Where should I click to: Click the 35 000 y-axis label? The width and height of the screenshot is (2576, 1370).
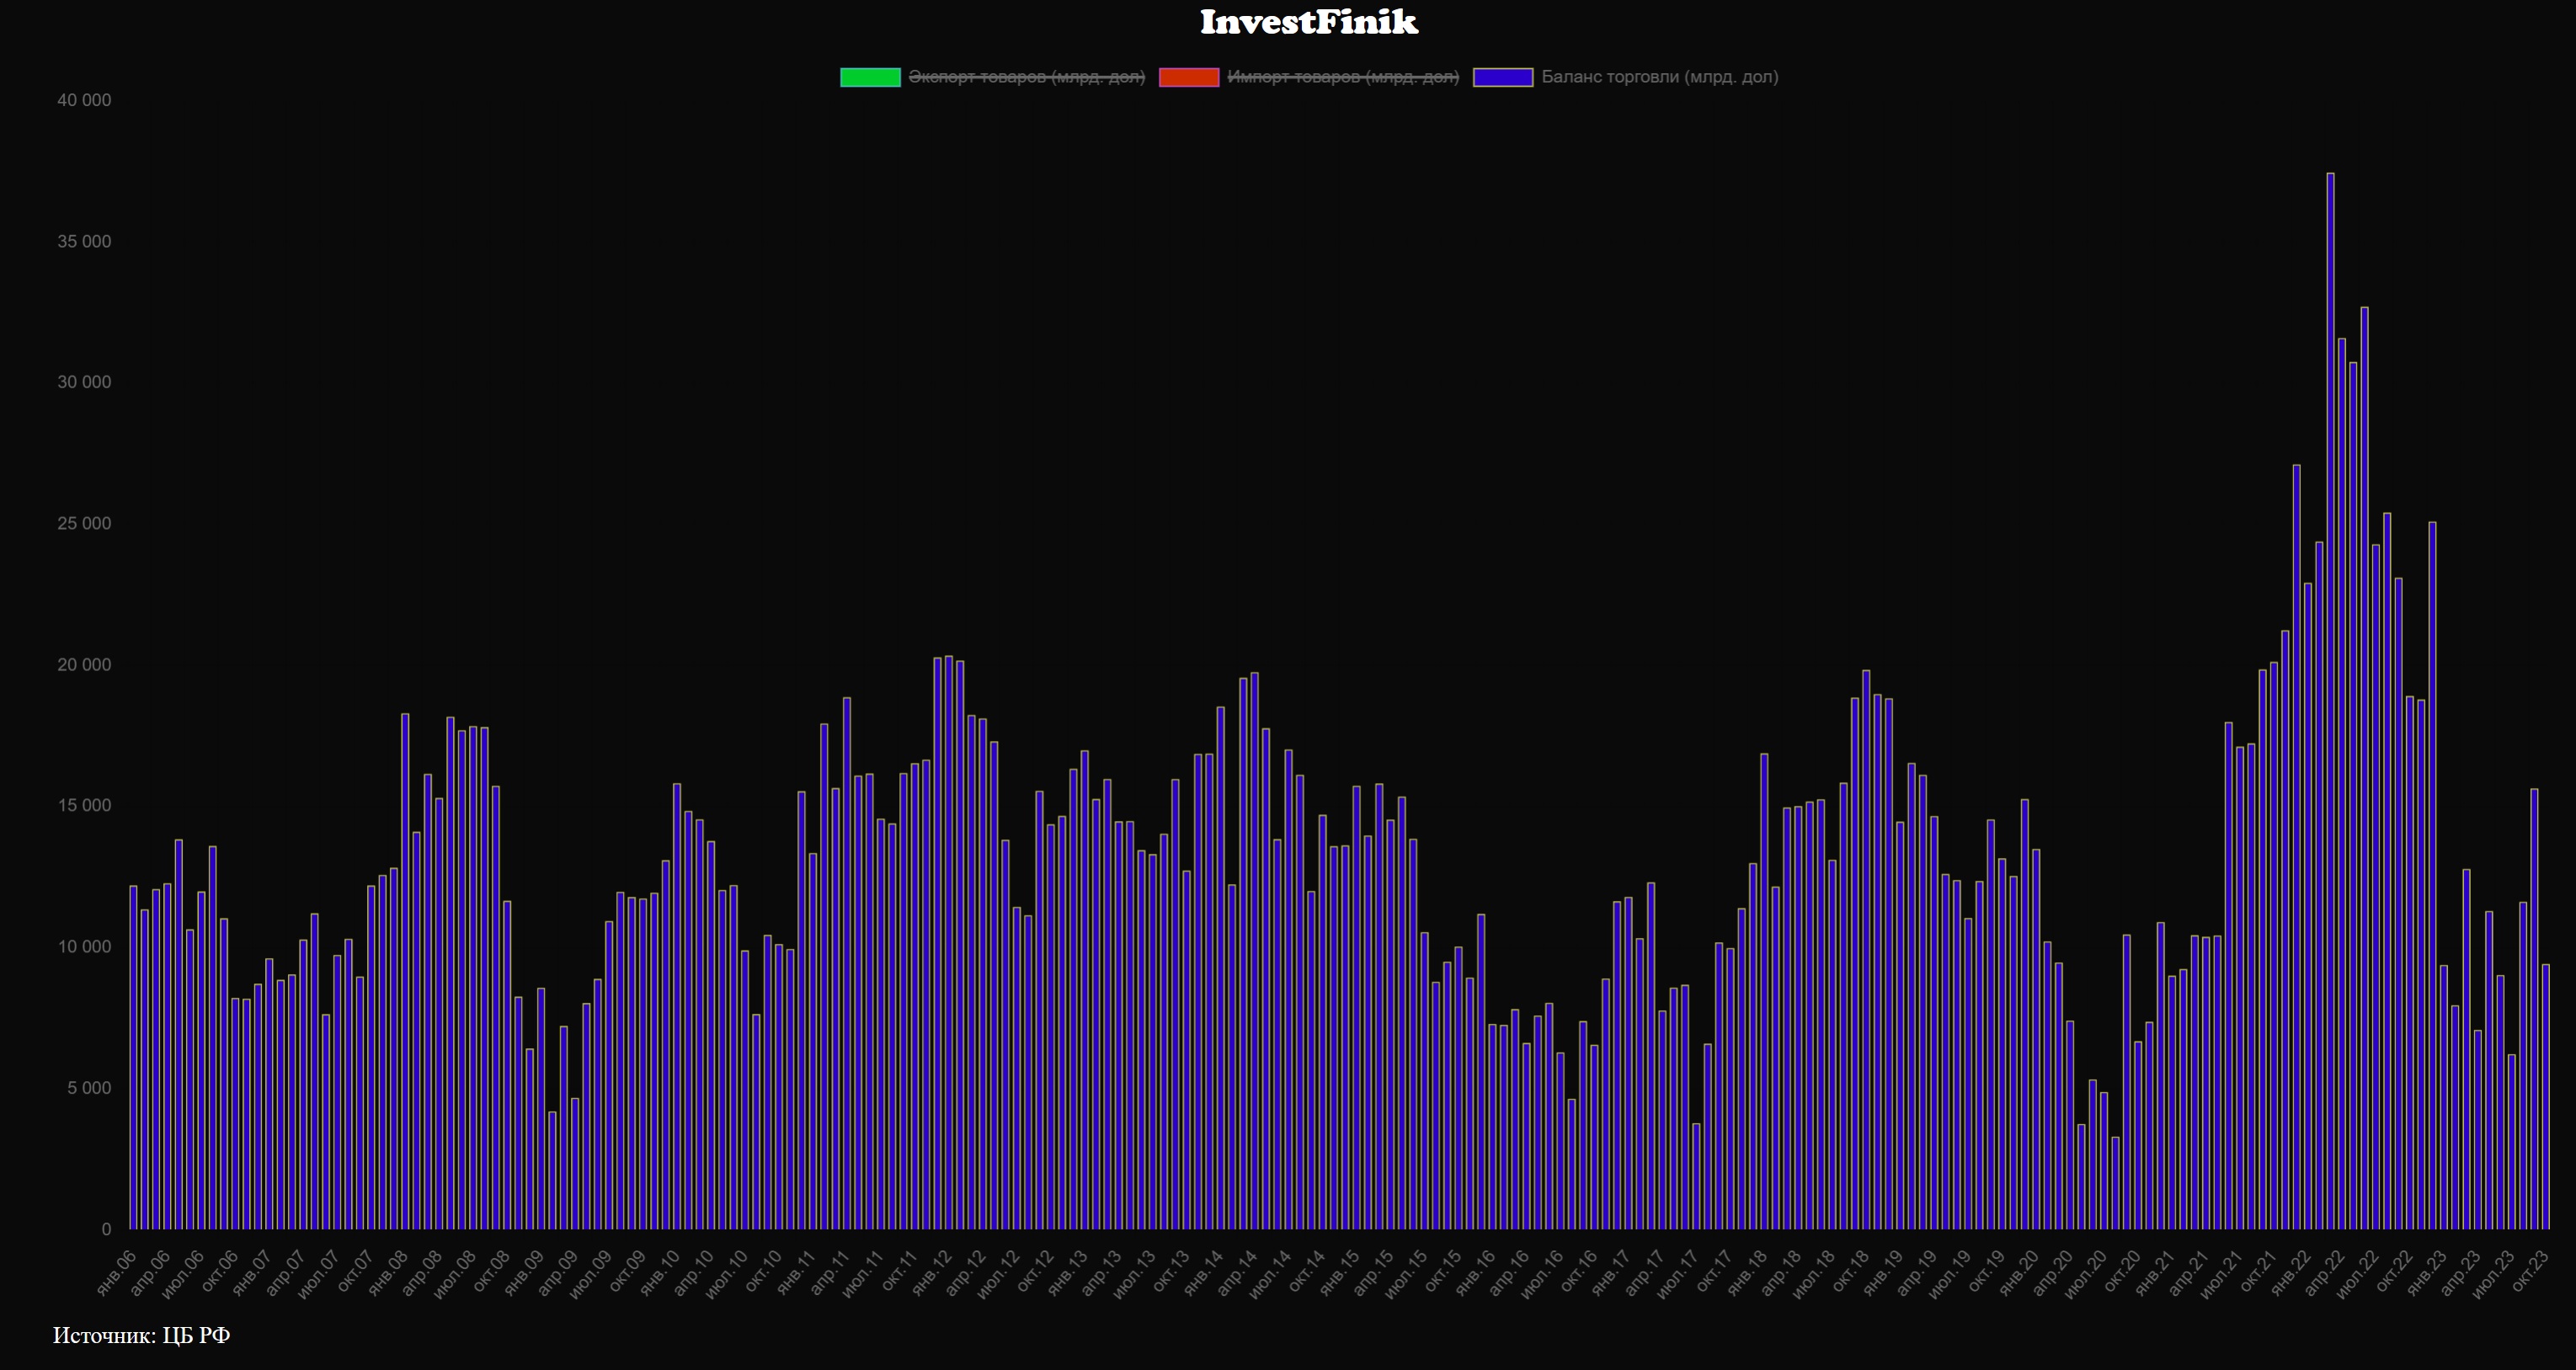[84, 242]
